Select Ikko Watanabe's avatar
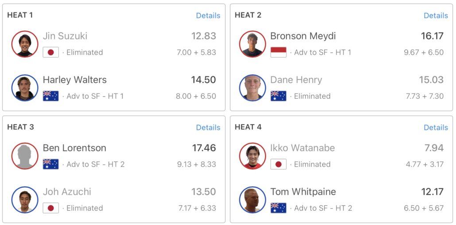Viewport: 456px width, 225px height. tap(252, 156)
